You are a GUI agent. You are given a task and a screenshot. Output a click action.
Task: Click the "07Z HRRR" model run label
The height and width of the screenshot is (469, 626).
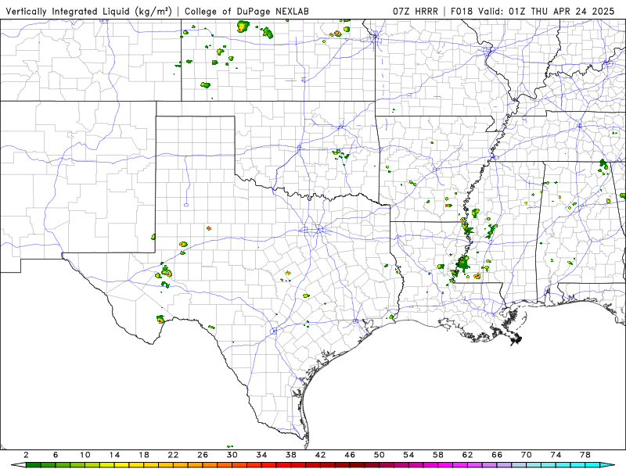416,12
